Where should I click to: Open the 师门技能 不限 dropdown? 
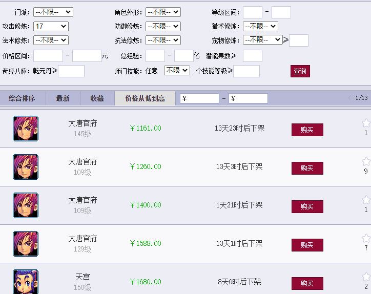177,71
